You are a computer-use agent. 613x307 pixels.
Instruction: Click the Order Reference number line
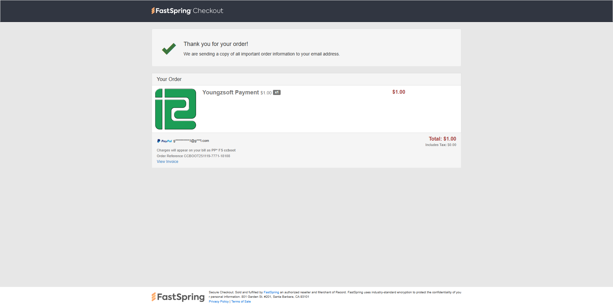pyautogui.click(x=193, y=156)
